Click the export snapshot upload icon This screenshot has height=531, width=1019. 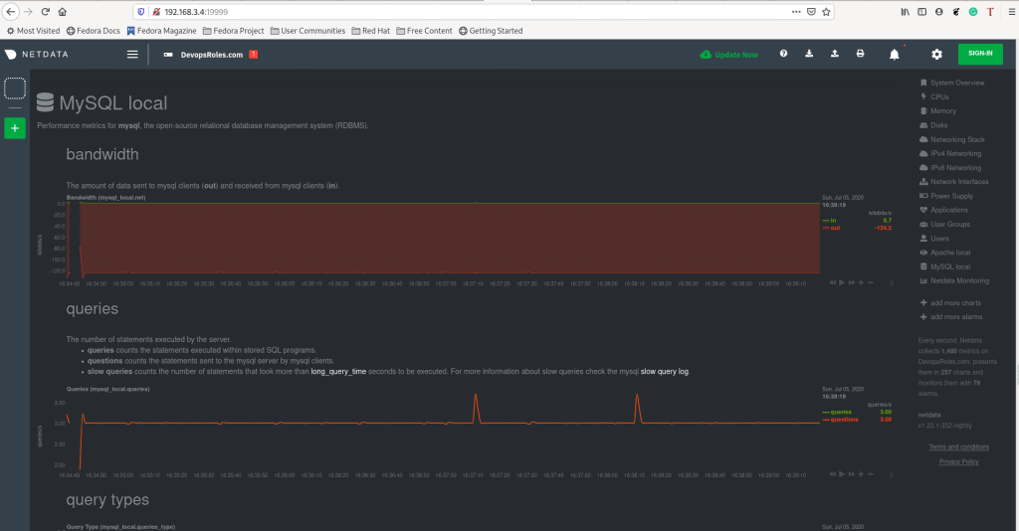coord(835,55)
